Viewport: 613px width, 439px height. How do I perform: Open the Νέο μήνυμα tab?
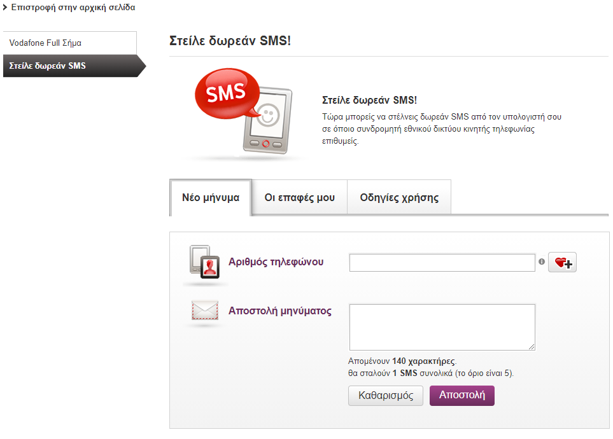(x=211, y=197)
